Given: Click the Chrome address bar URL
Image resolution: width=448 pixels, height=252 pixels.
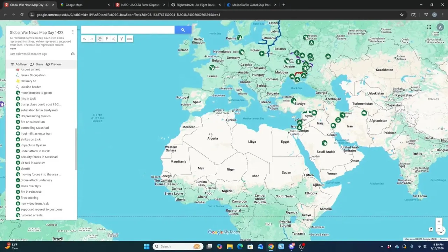Looking at the screenshot, I should [128, 15].
